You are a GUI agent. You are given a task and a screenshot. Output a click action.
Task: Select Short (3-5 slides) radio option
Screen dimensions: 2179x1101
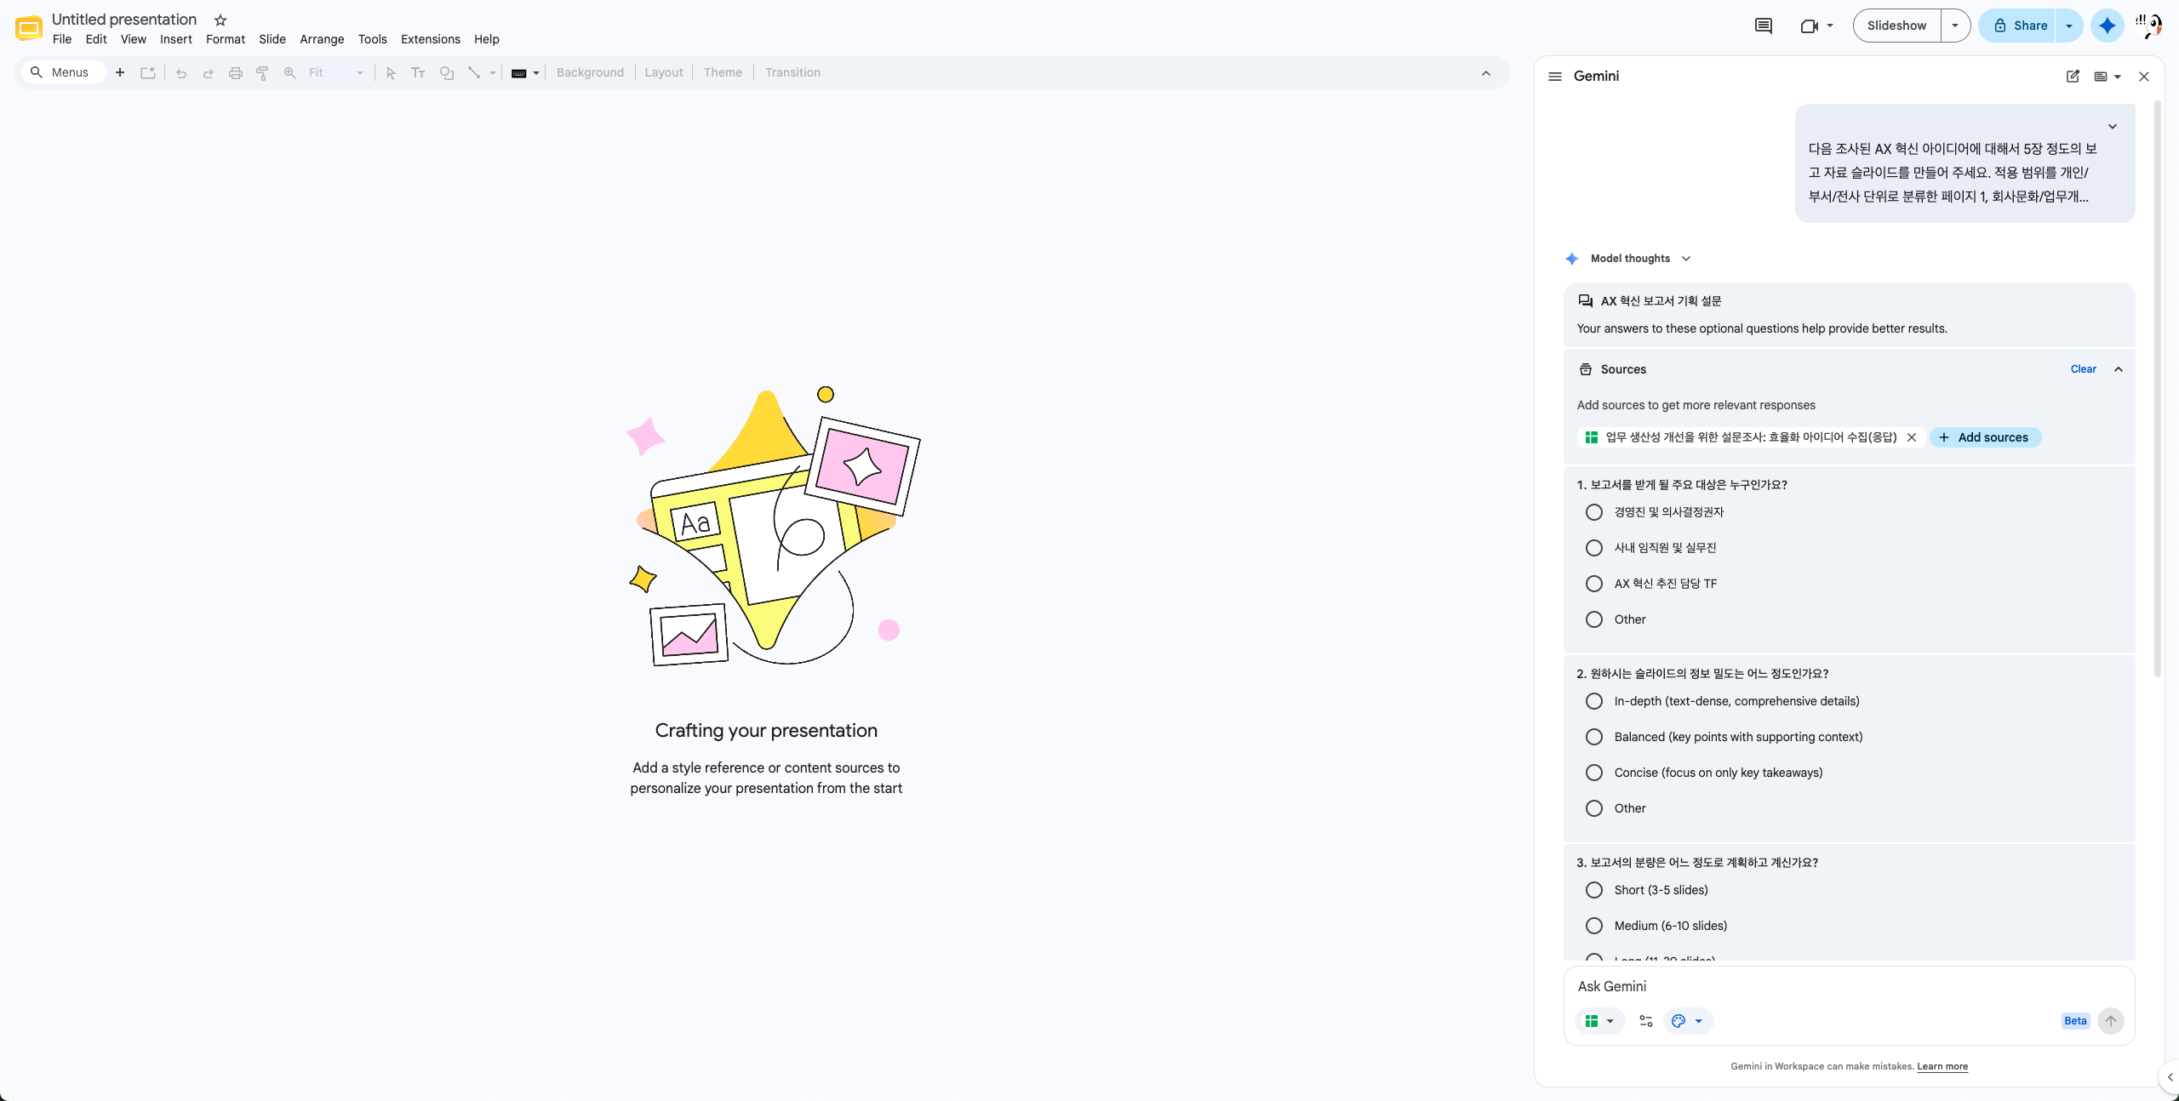coord(1594,890)
